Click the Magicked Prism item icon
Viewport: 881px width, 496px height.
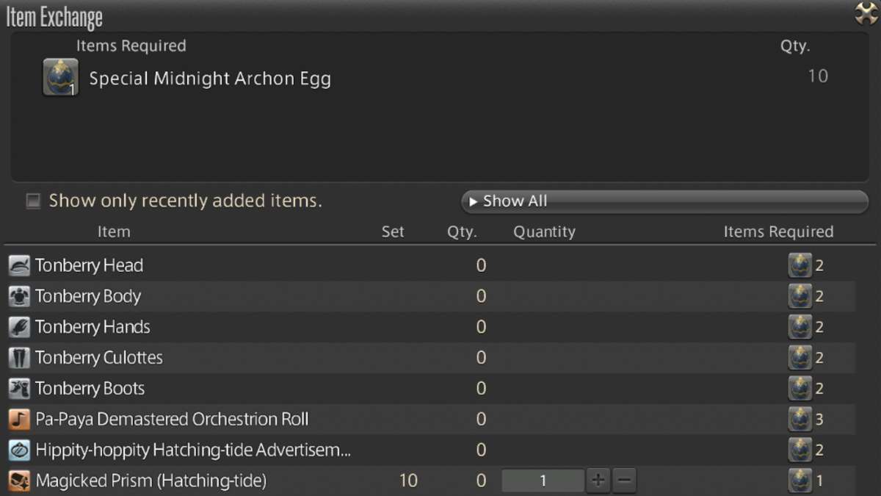pos(19,481)
